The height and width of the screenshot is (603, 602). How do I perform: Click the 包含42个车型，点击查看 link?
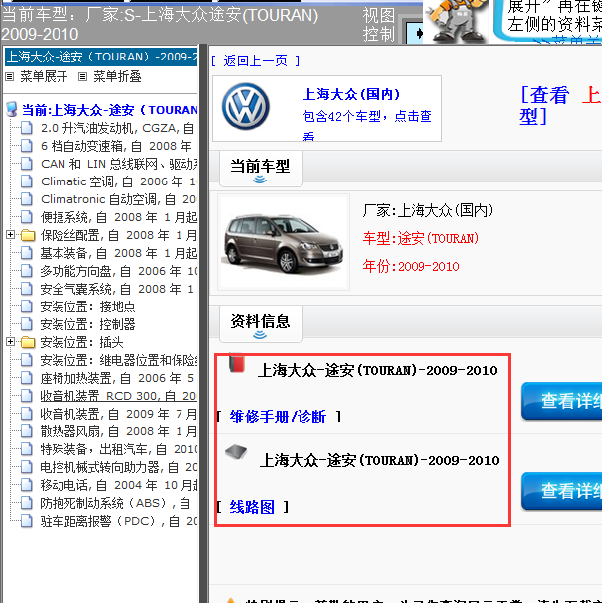click(x=367, y=125)
